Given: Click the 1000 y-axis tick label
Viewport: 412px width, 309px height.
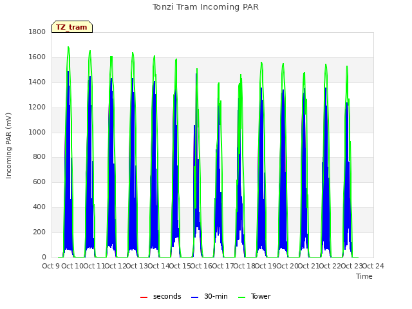Looking at the screenshot, I should tap(37, 132).
